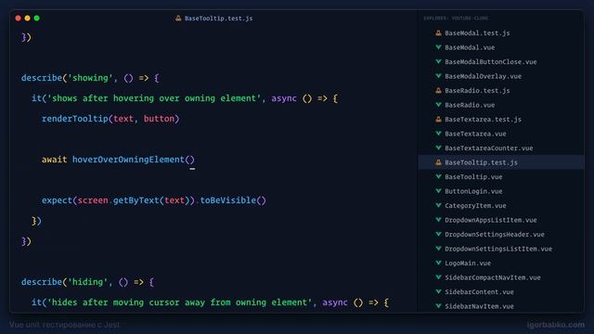
Task: Click the Vue icon beside BaseModalButtonClose.vue
Action: [438, 62]
